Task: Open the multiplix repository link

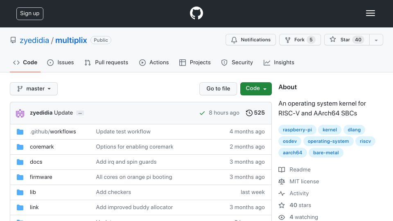Action: tap(71, 41)
